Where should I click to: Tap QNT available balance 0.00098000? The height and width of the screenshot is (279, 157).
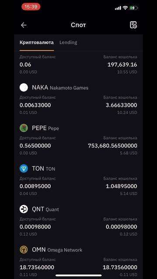tap(35, 227)
